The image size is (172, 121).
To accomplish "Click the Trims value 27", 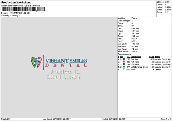I will pos(132,26).
